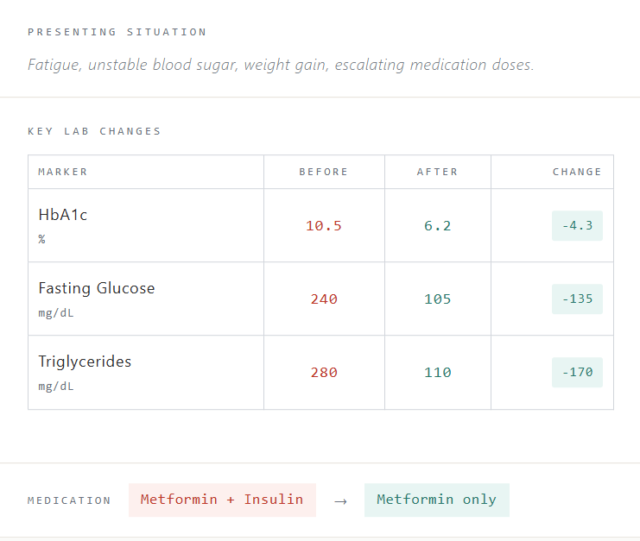640x541 pixels.
Task: Select the Triglycerides change badge -170
Action: 577,373
